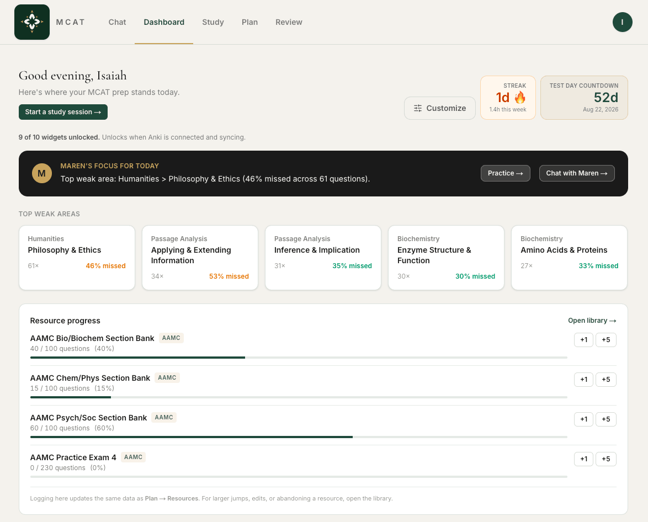The image size is (648, 522).
Task: Add +1 to AAMC Bio/Biochem Section Bank
Action: click(x=583, y=340)
